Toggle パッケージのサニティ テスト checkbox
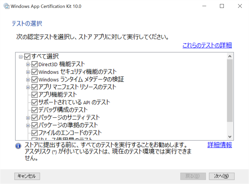Viewport: 249px width, 184px height. click(x=34, y=118)
